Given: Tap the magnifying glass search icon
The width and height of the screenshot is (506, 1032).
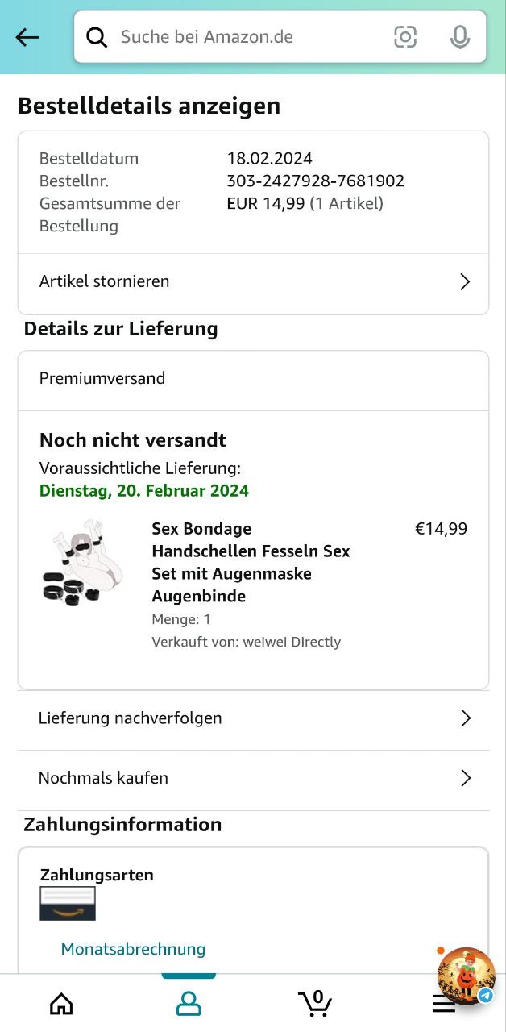Looking at the screenshot, I should click(97, 37).
